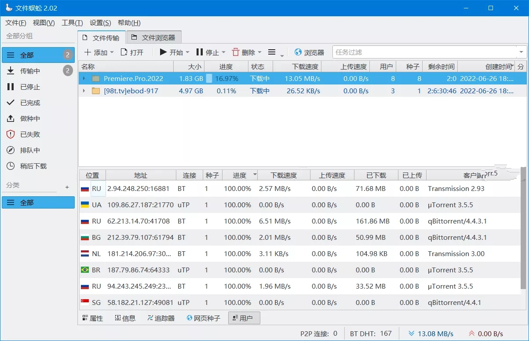Viewport: 529px width, 341px height.
Task: Open the list view options hamburger icon
Action: 272,52
